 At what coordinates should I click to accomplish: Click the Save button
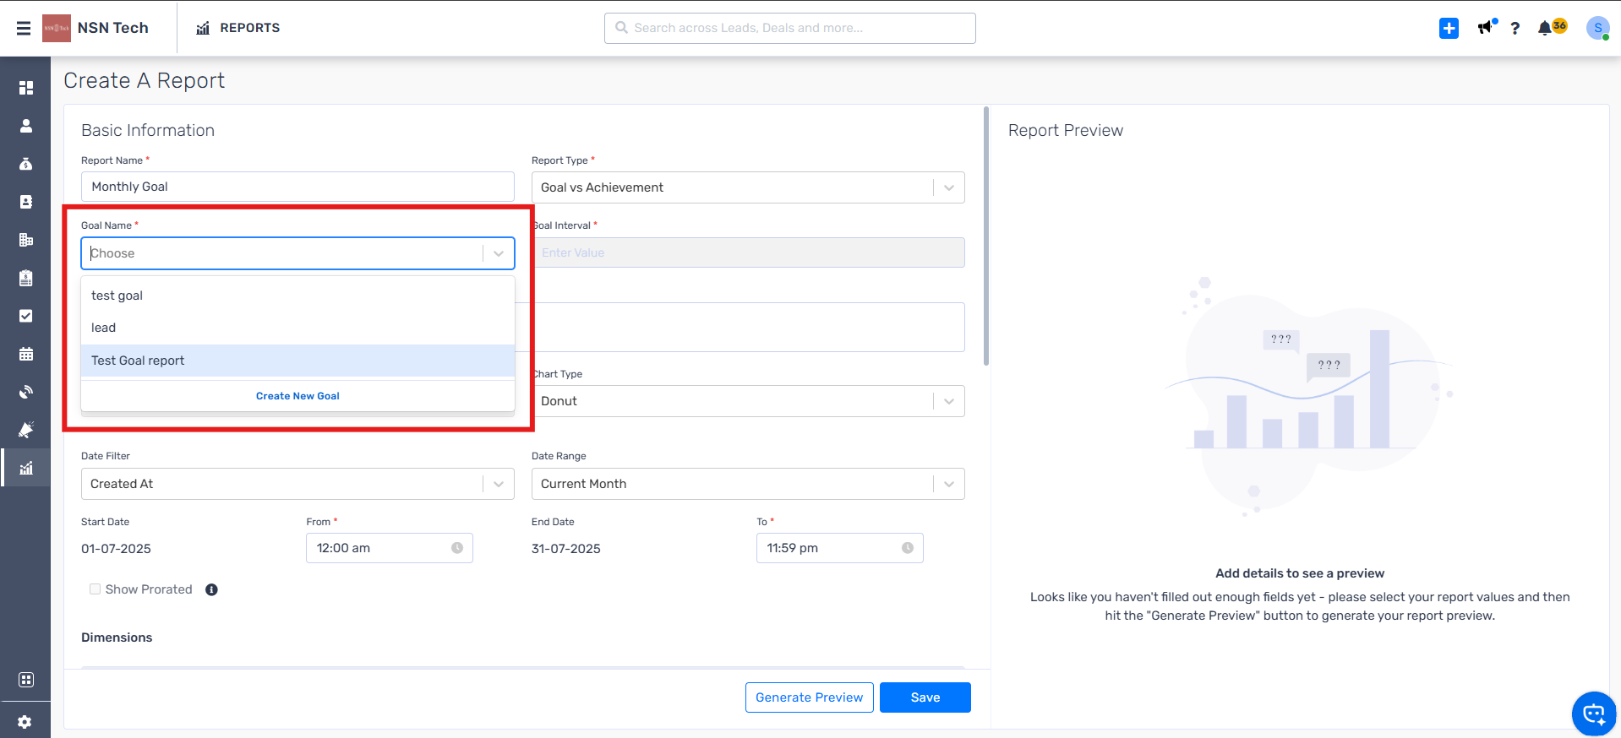[x=925, y=697]
